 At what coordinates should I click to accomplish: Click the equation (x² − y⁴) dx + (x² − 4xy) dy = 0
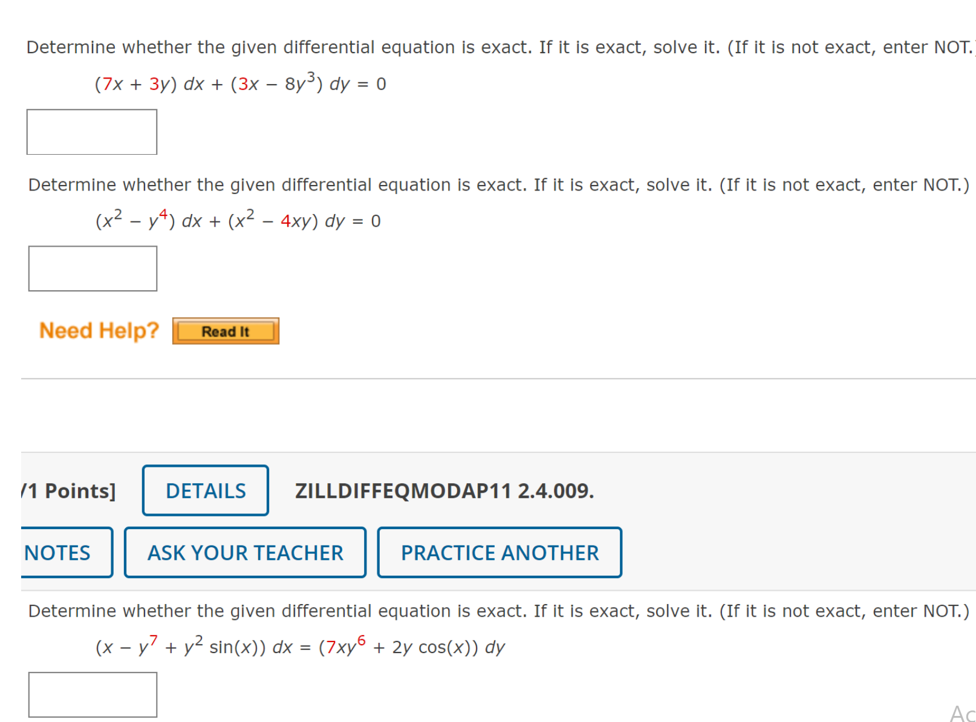click(x=238, y=220)
